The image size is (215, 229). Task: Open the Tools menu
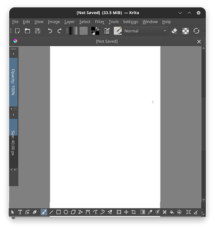click(x=114, y=22)
